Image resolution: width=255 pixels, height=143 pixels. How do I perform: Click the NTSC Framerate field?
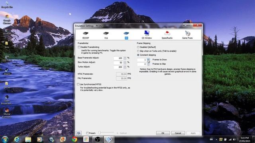click(x=122, y=74)
